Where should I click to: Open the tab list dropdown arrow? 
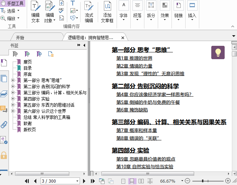click(234, 36)
